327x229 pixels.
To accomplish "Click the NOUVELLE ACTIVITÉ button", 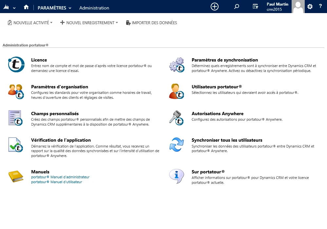I will [x=30, y=23].
